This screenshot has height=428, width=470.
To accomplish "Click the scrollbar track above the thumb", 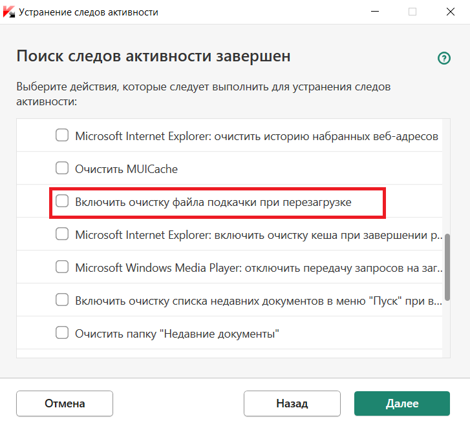I will (447, 174).
